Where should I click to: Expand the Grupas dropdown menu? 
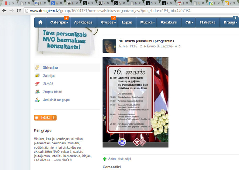pos(108,23)
